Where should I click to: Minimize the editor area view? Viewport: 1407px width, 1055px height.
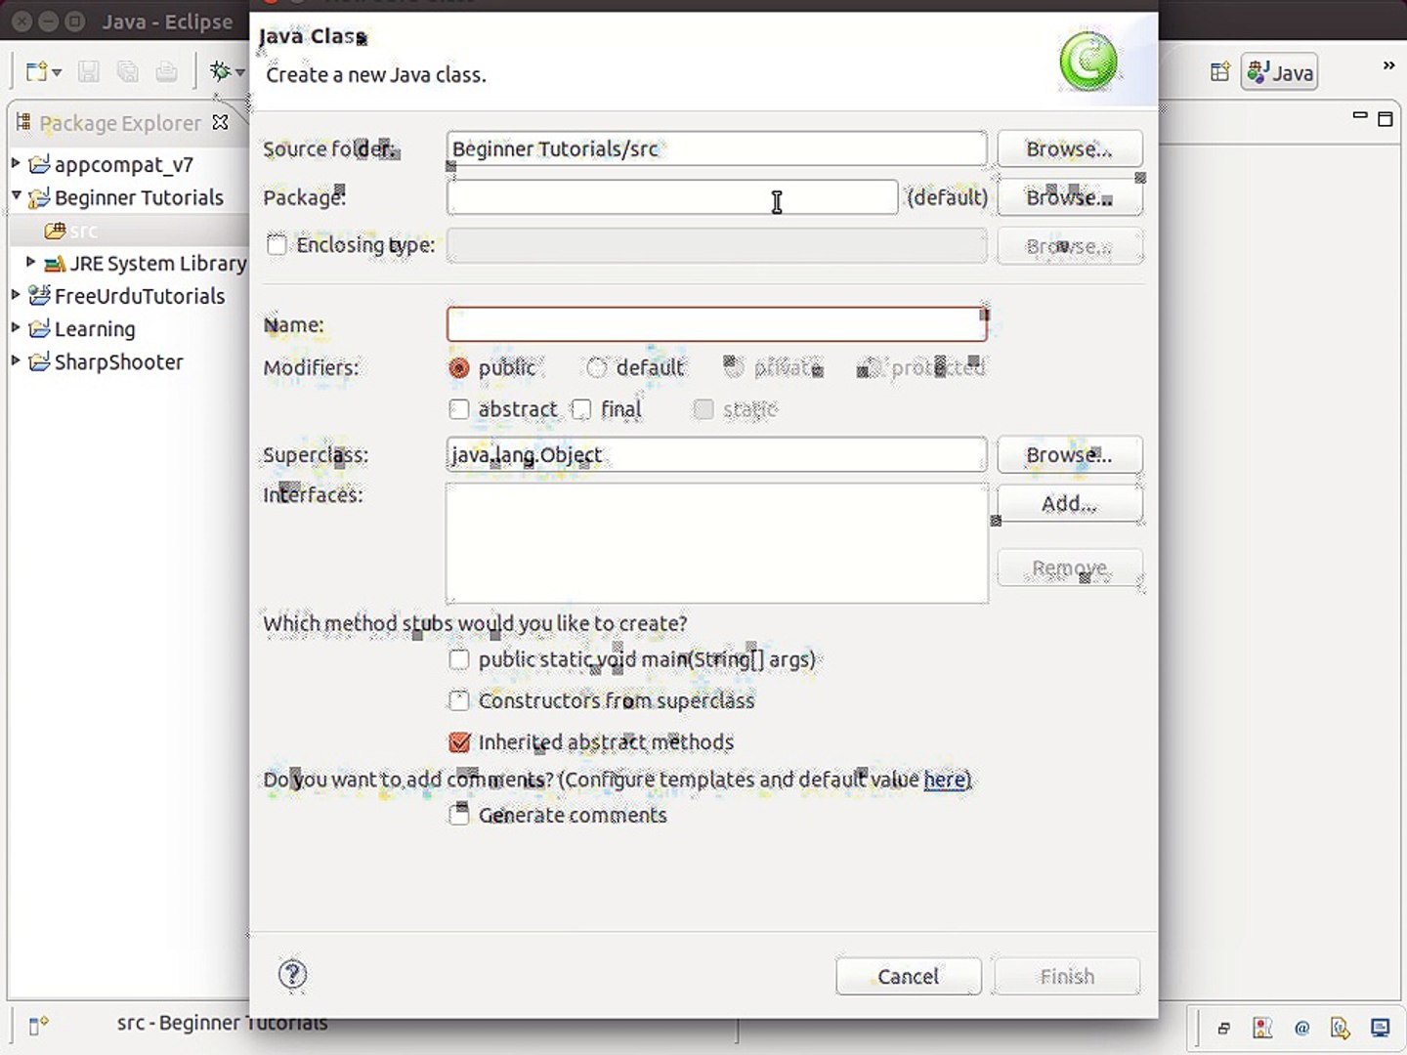tap(1359, 115)
